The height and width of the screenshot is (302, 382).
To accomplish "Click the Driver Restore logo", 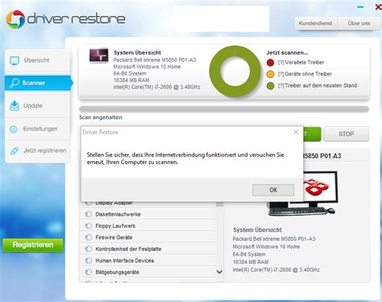I will tap(65, 19).
